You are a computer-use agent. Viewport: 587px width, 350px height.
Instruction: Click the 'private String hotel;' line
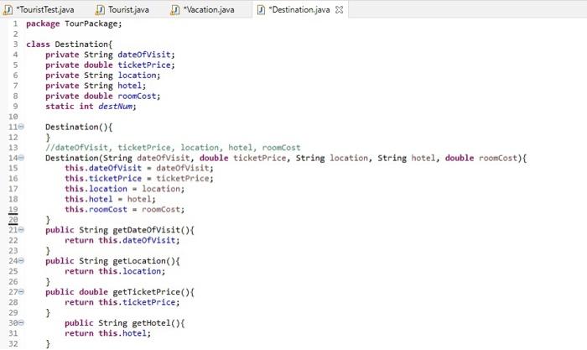96,86
